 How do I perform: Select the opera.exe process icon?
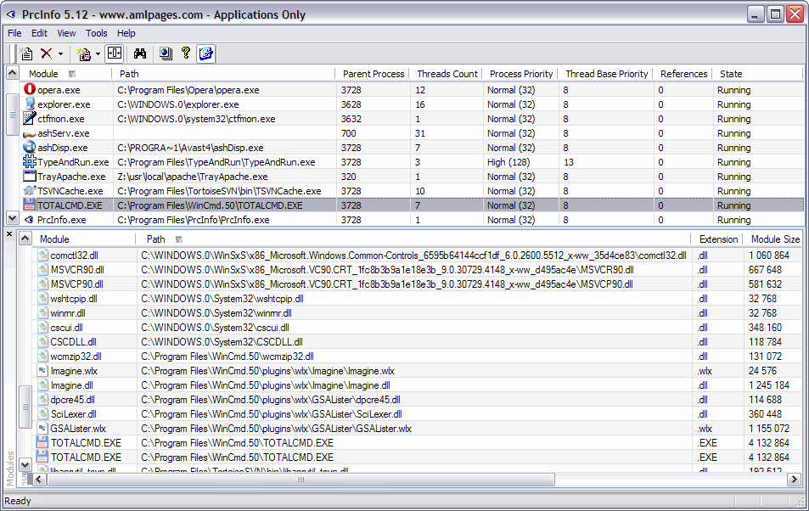(30, 89)
